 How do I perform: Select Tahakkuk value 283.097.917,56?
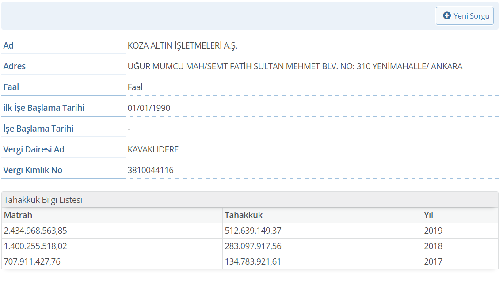(x=253, y=246)
